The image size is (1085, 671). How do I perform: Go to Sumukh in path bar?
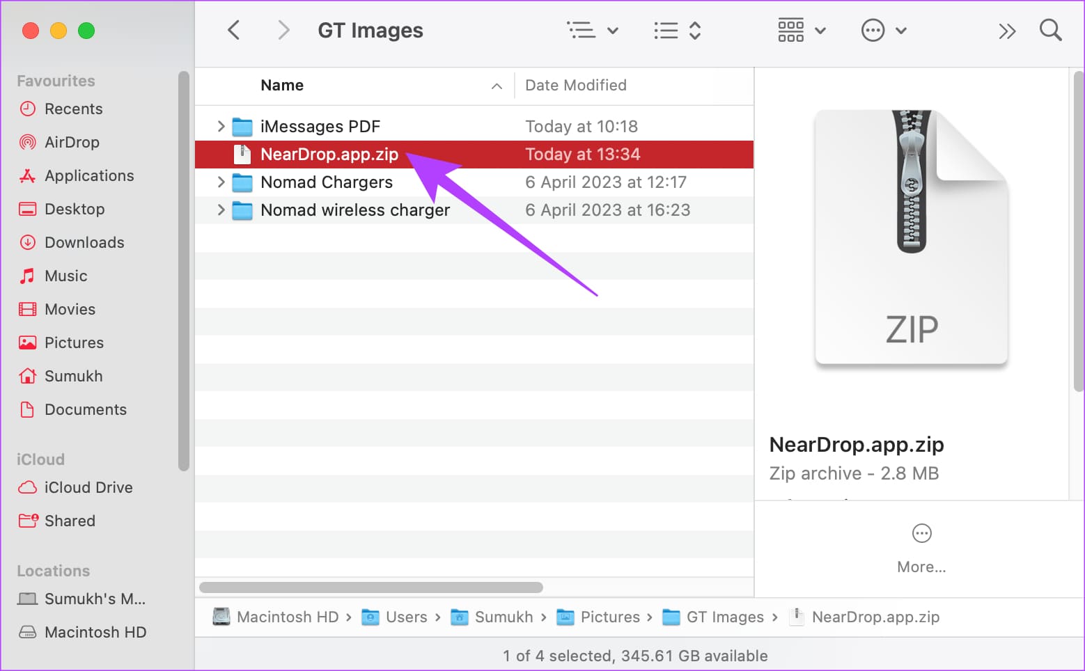click(492, 617)
